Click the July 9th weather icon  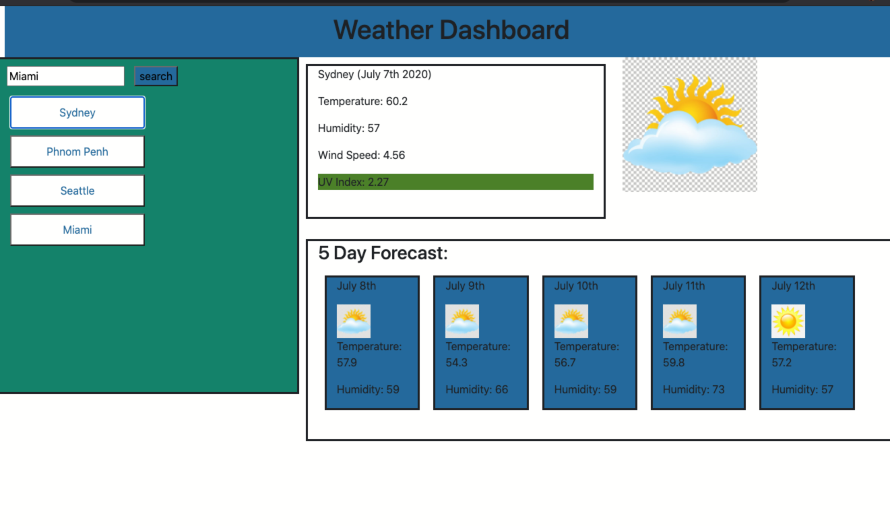462,321
